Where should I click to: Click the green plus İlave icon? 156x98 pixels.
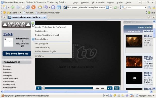click(149, 13)
